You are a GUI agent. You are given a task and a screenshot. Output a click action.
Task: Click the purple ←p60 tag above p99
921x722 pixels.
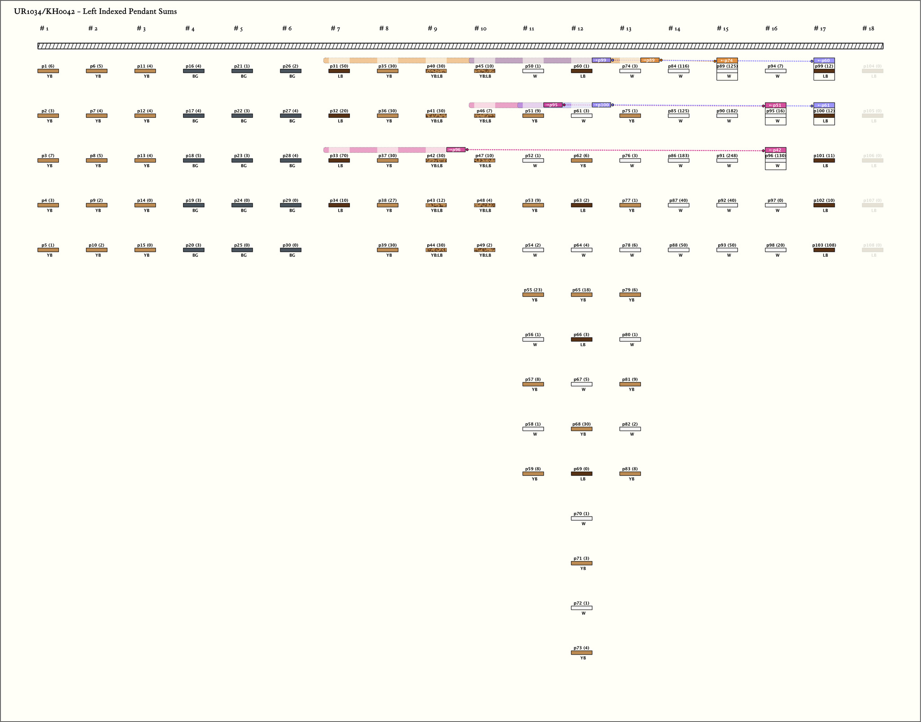tap(824, 61)
